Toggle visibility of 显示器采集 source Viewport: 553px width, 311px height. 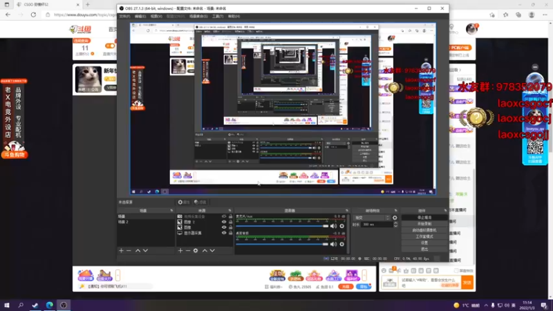pyautogui.click(x=224, y=233)
